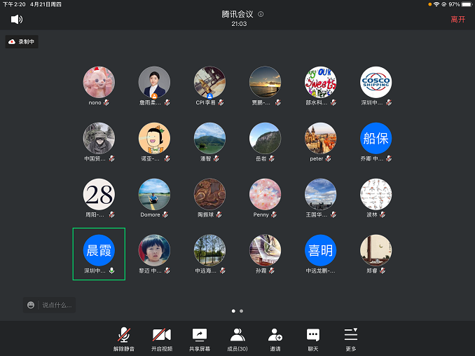475x356 pixels.
Task: Click peter's muted mic icon
Action: tap(328, 159)
